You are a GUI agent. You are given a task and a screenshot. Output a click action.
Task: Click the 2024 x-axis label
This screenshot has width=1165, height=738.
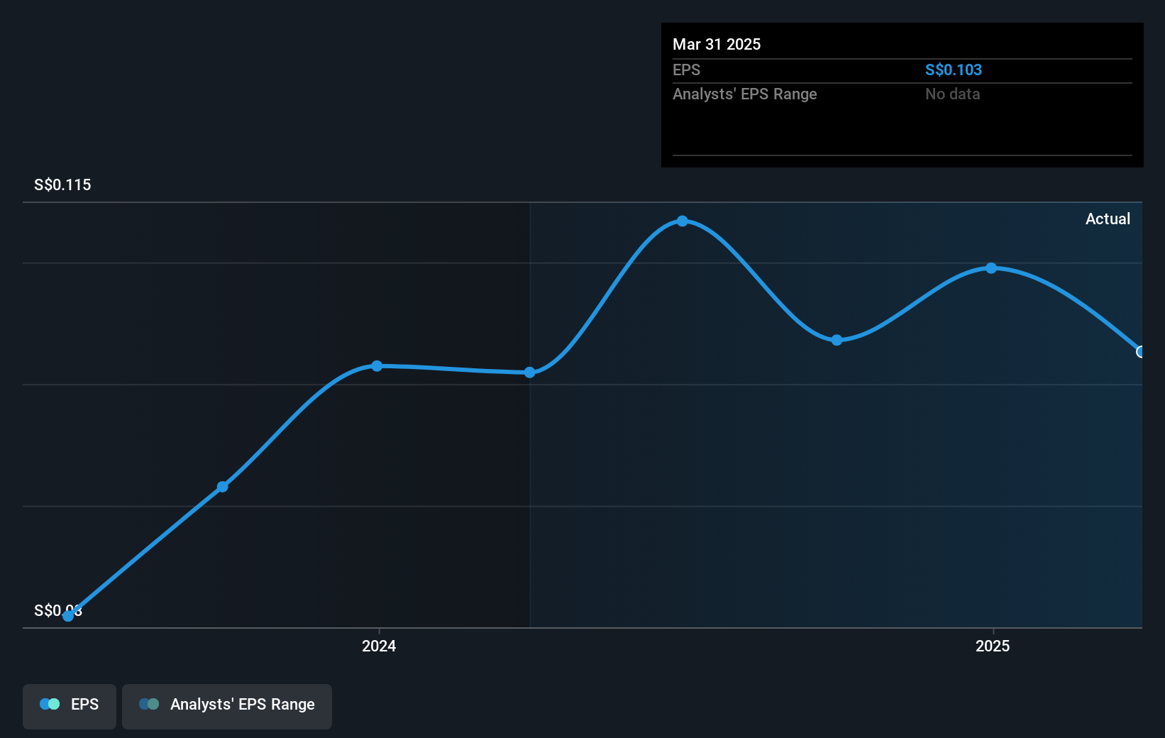pyautogui.click(x=379, y=646)
